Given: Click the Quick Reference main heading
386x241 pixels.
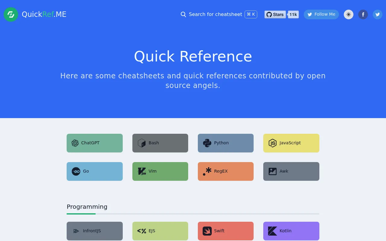Looking at the screenshot, I should pos(193,56).
